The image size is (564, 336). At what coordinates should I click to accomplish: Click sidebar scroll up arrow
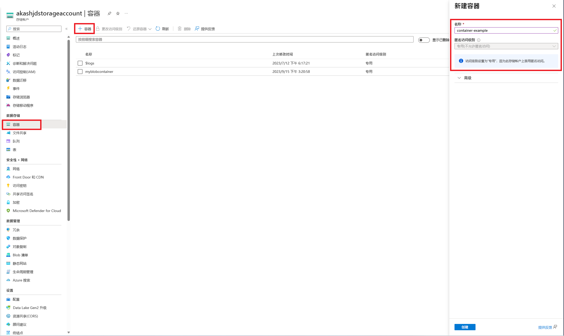pos(69,37)
